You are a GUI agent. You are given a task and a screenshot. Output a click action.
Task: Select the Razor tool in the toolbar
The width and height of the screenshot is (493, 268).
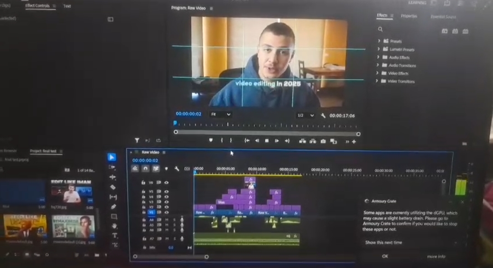(113, 187)
